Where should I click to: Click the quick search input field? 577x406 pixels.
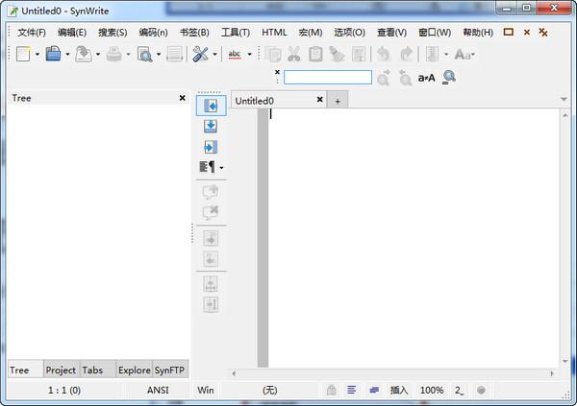(328, 77)
